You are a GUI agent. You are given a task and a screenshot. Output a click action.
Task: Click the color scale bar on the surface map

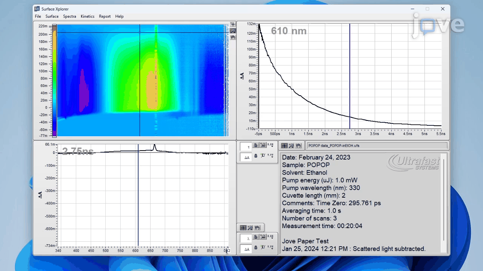[x=54, y=80]
